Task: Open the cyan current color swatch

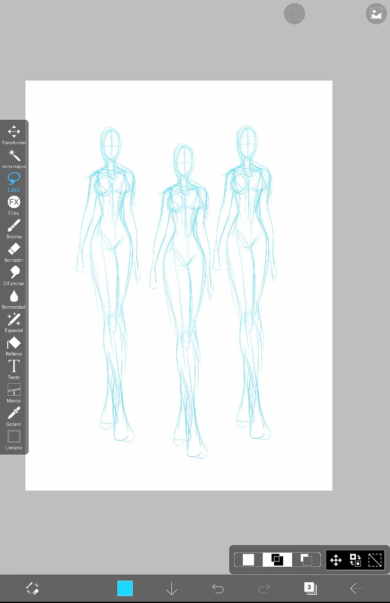Action: pyautogui.click(x=125, y=588)
